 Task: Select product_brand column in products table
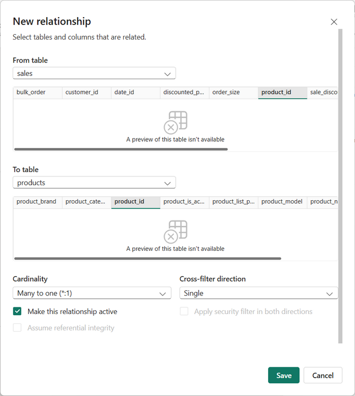[37, 202]
